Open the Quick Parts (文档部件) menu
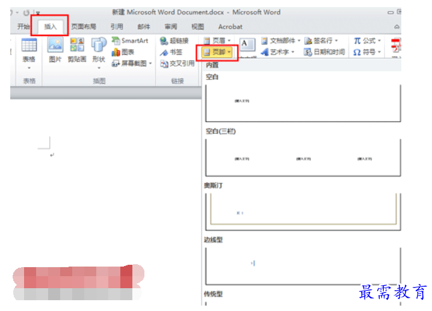 (281, 41)
